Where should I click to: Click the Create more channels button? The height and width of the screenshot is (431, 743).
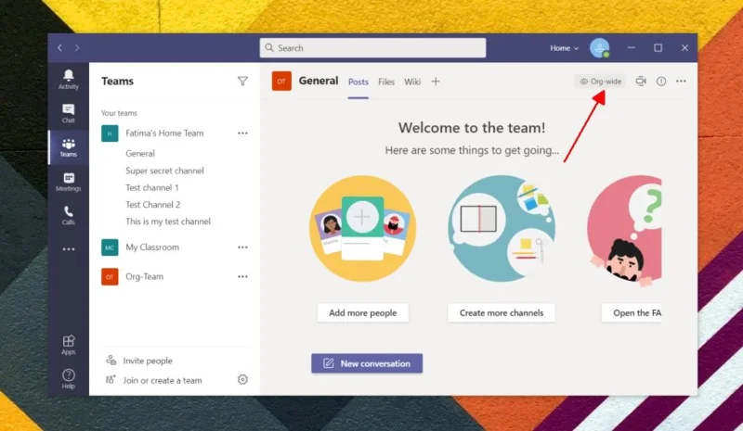tap(502, 312)
